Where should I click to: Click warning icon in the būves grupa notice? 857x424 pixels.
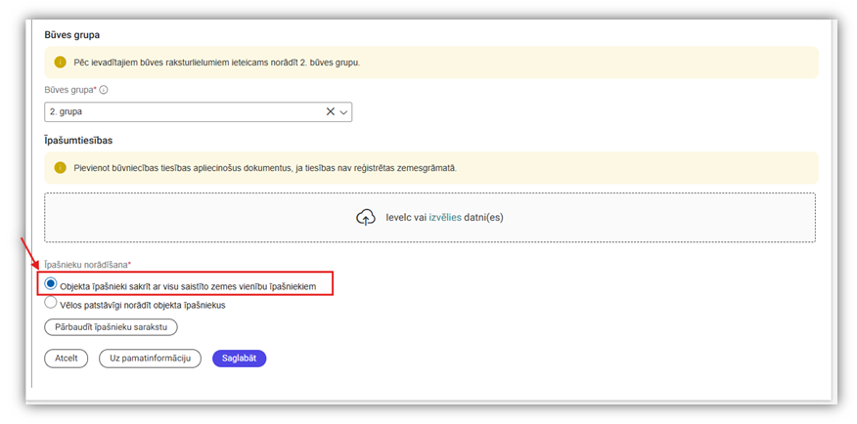[60, 63]
